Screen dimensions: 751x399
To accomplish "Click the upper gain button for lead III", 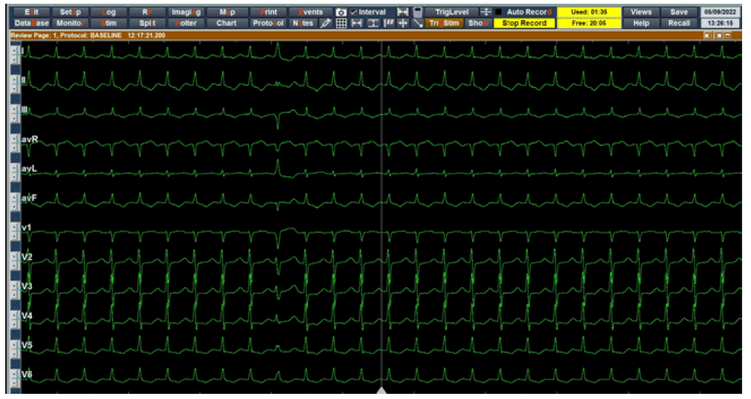I will (15, 110).
